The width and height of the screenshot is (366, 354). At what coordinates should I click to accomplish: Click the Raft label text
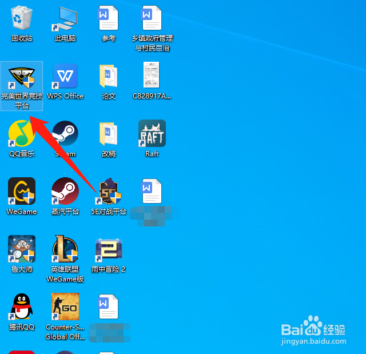[152, 154]
